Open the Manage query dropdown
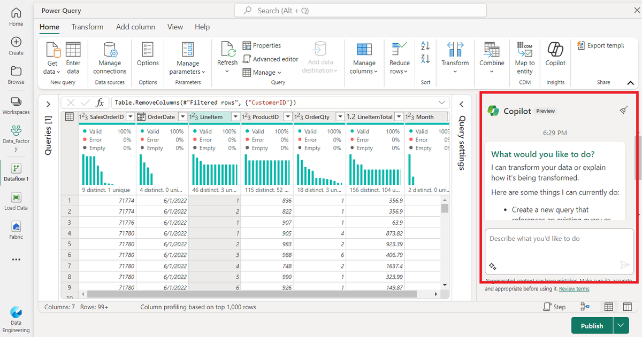 click(262, 73)
